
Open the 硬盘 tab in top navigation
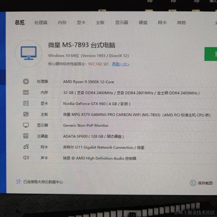[143, 23]
